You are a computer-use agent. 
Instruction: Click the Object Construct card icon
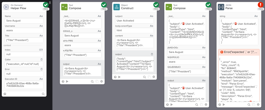point(117,7)
